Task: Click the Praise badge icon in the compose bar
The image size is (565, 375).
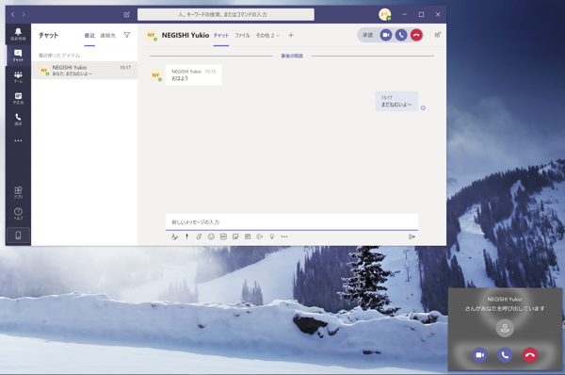Action: coord(272,236)
